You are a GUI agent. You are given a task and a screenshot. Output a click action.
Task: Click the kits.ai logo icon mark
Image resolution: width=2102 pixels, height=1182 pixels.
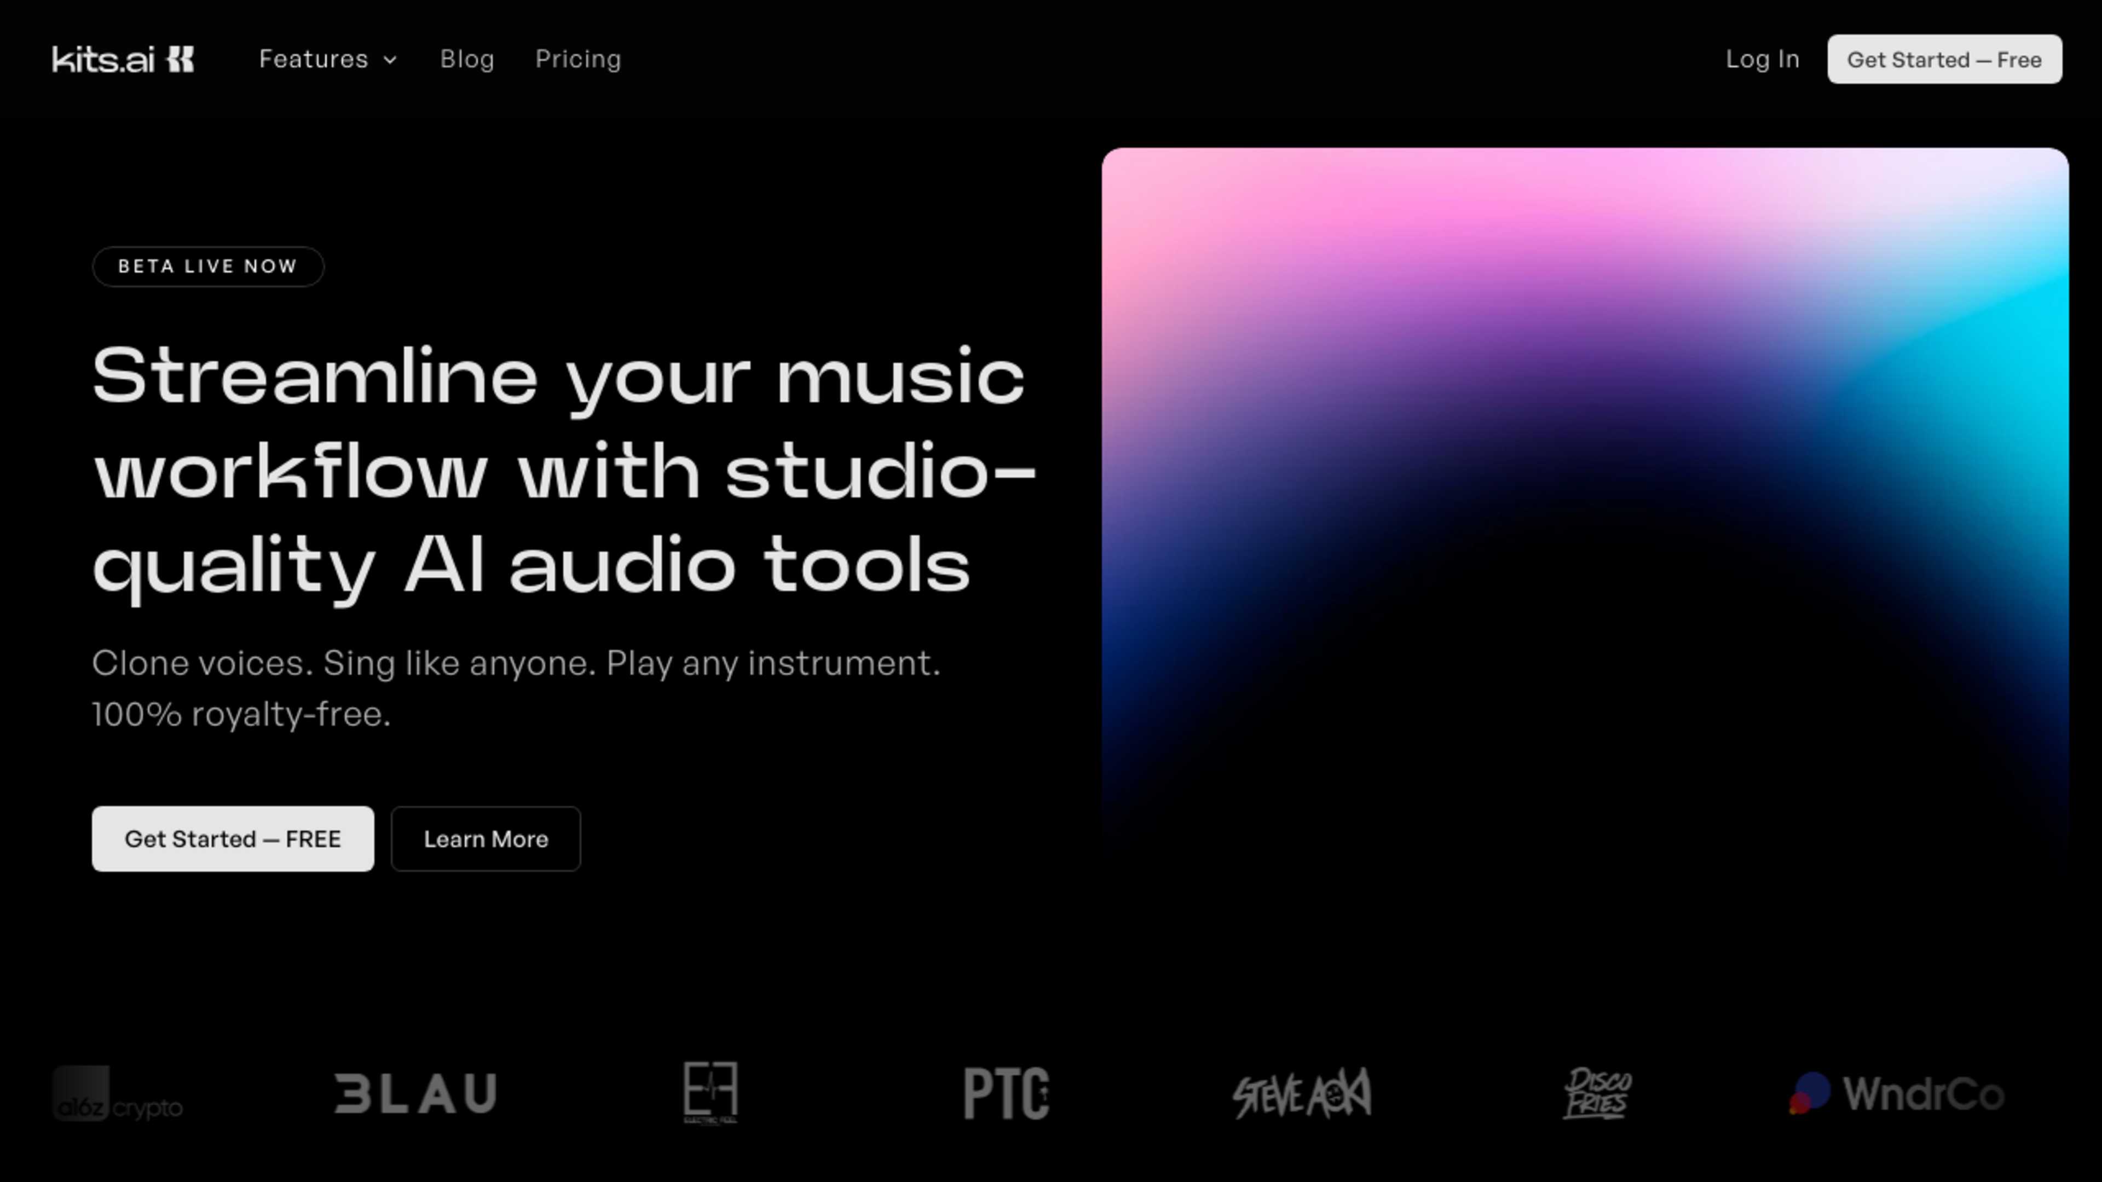tap(180, 60)
